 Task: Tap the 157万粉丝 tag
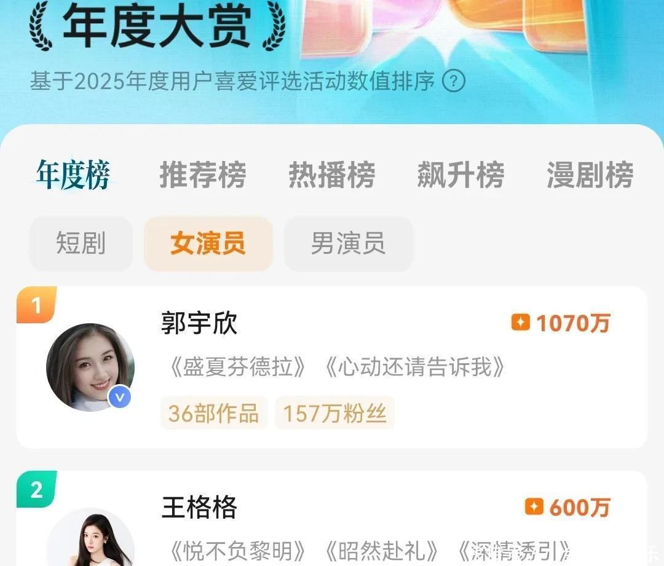[334, 413]
